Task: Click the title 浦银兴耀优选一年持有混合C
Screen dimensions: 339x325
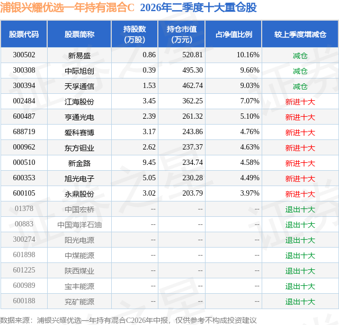Action: coord(67,7)
